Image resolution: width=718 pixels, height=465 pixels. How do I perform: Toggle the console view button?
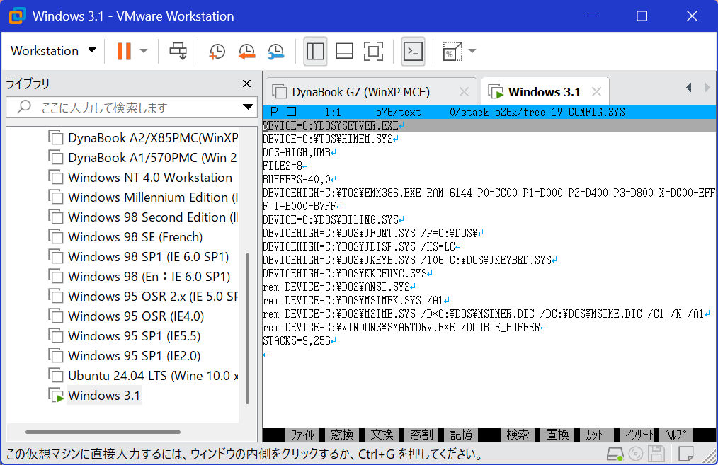pyautogui.click(x=413, y=51)
